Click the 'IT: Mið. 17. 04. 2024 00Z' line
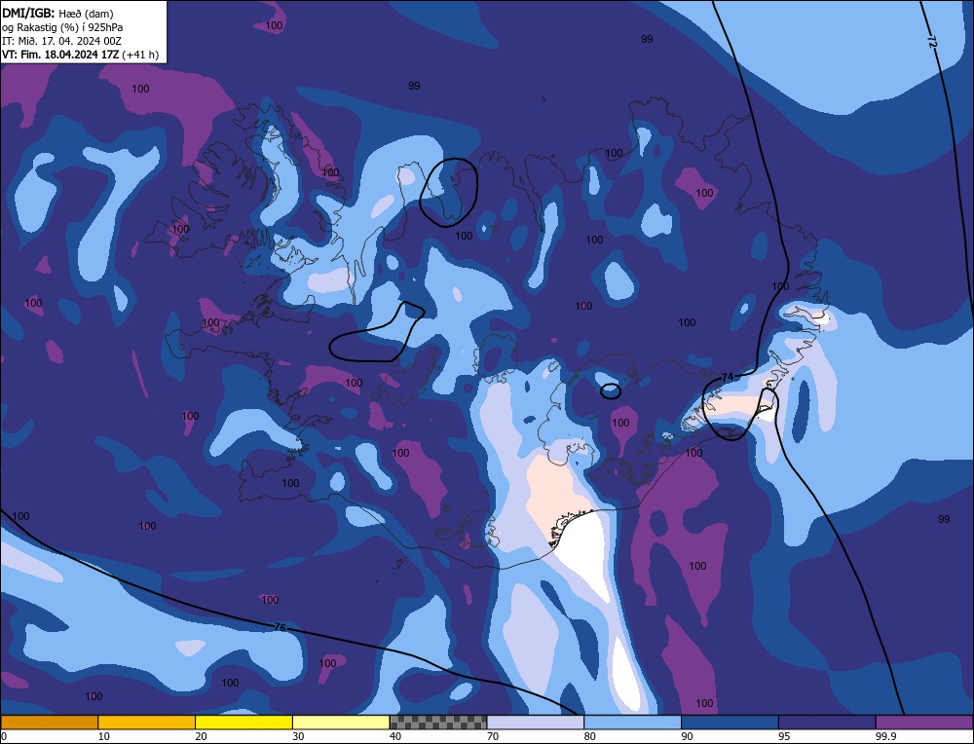 pyautogui.click(x=61, y=41)
